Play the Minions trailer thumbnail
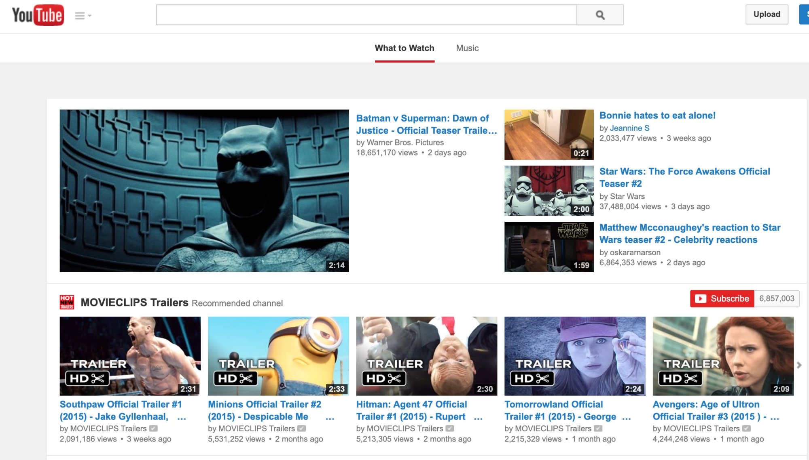Viewport: 809px width, 460px height. coord(278,356)
